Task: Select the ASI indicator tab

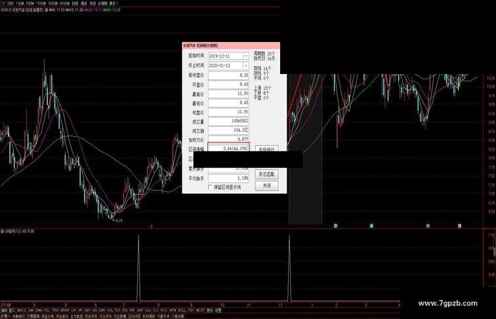Action: click(x=94, y=310)
